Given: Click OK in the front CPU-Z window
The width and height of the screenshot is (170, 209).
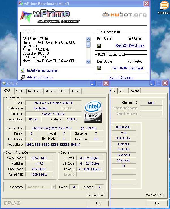Looking at the screenshot, I should coord(98,203).
